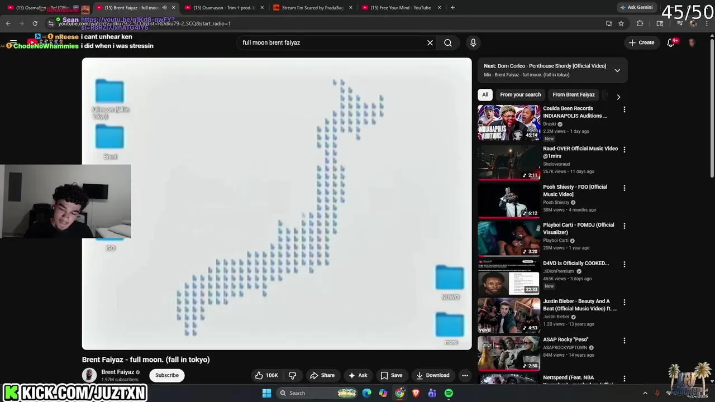Open Spotify from taskbar
The width and height of the screenshot is (715, 402).
[449, 393]
